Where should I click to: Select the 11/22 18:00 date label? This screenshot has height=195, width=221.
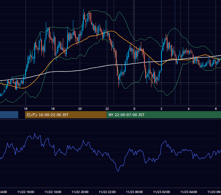click(53, 192)
